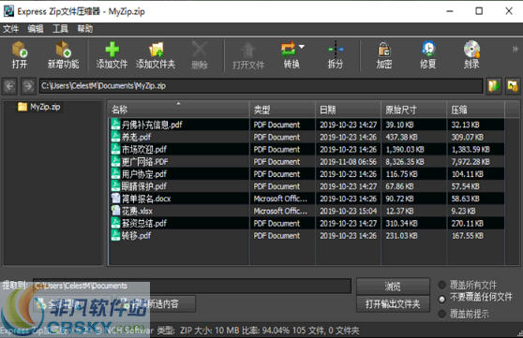Click the original size 90.72 KB cell
The height and width of the screenshot is (338, 523).
399,198
